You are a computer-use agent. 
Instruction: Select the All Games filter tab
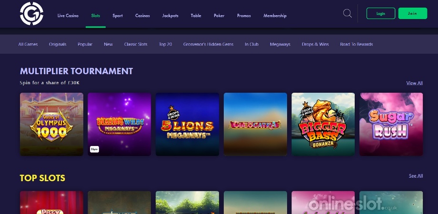coord(28,44)
